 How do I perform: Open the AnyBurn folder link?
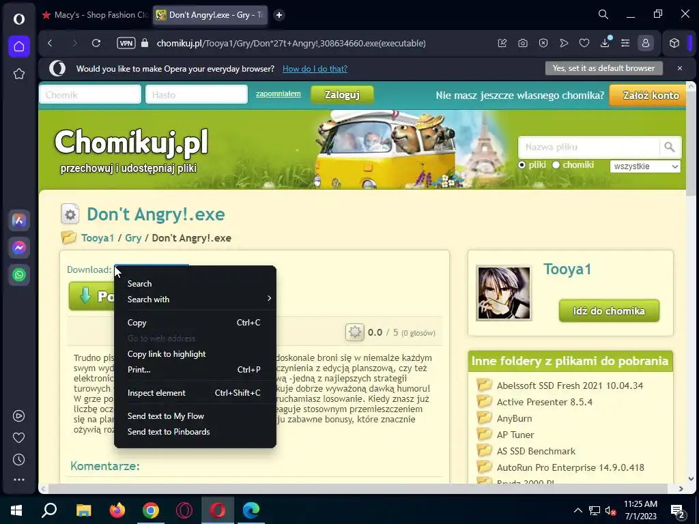click(x=514, y=418)
